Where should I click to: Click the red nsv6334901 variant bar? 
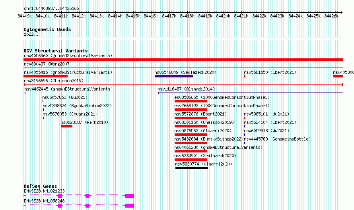191,160
